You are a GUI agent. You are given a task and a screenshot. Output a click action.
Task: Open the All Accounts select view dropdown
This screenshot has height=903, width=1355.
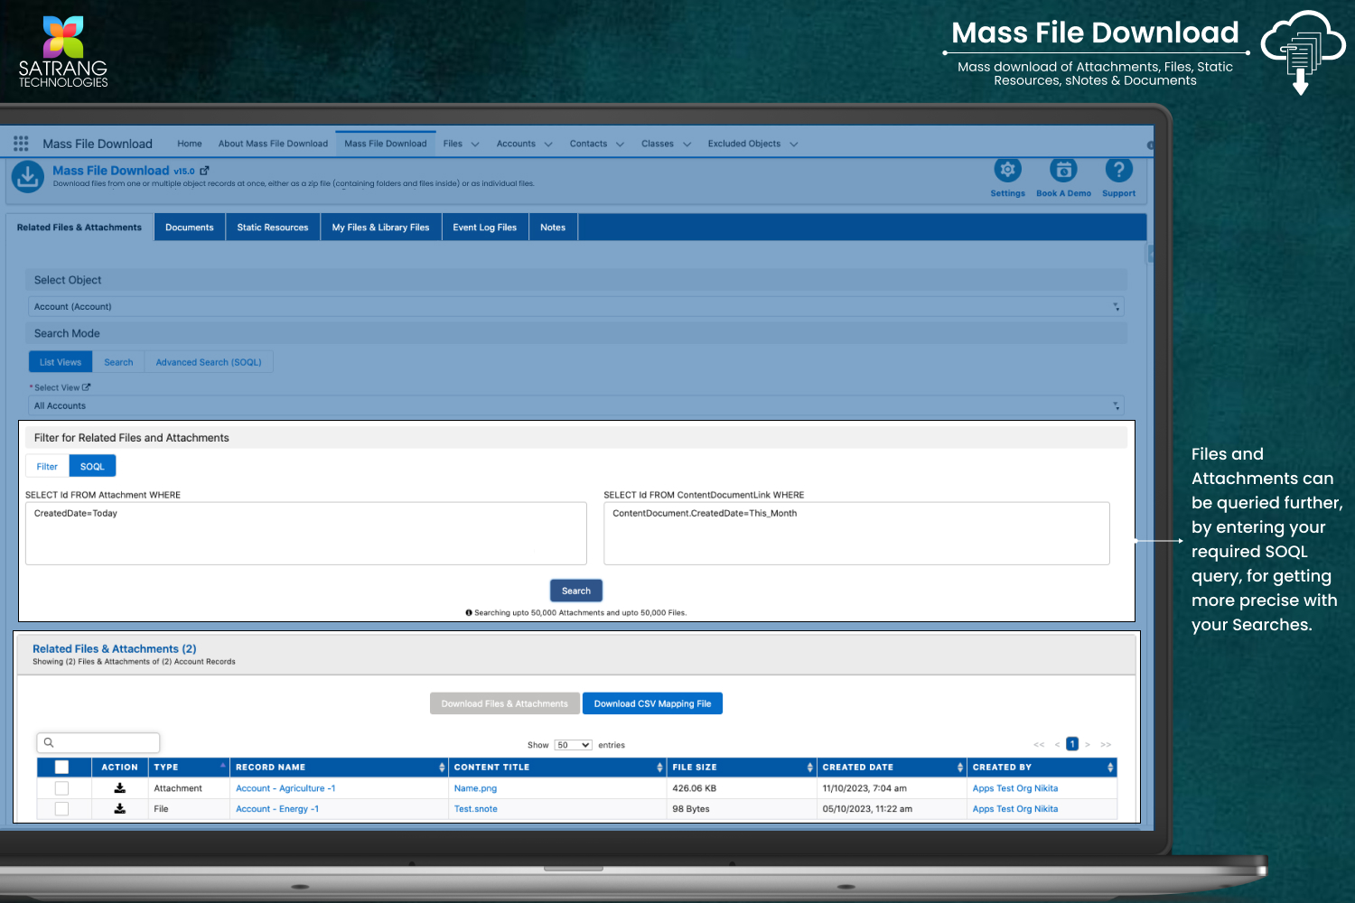point(575,406)
